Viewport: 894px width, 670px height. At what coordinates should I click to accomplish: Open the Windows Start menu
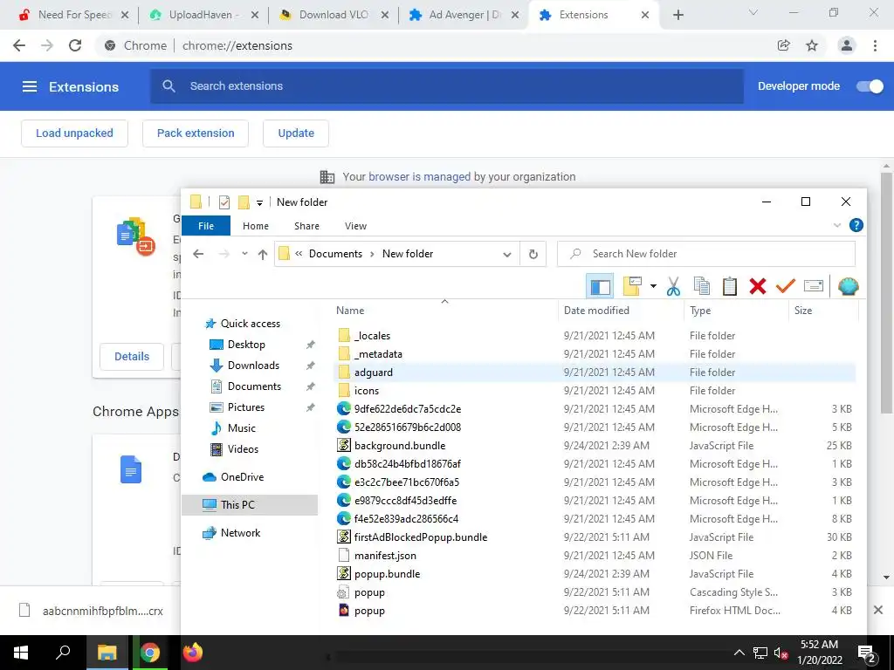21,653
